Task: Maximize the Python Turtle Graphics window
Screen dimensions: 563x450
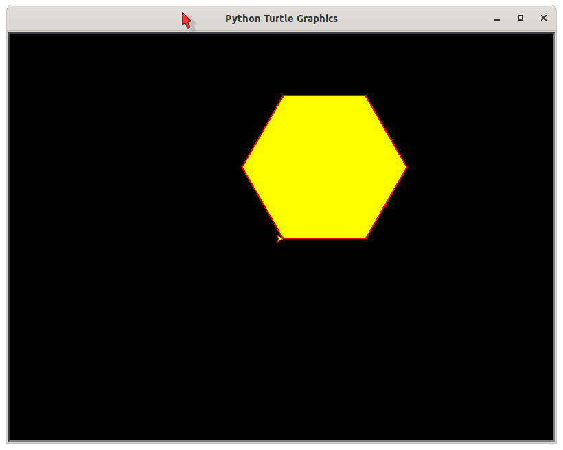Action: (x=520, y=19)
